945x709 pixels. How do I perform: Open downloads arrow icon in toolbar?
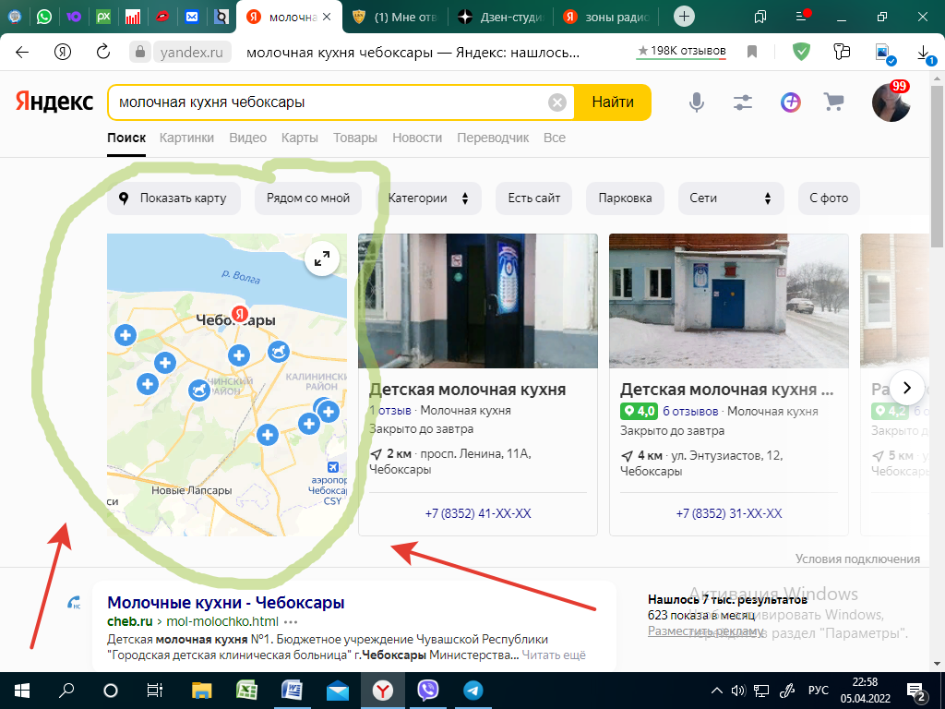(x=923, y=53)
